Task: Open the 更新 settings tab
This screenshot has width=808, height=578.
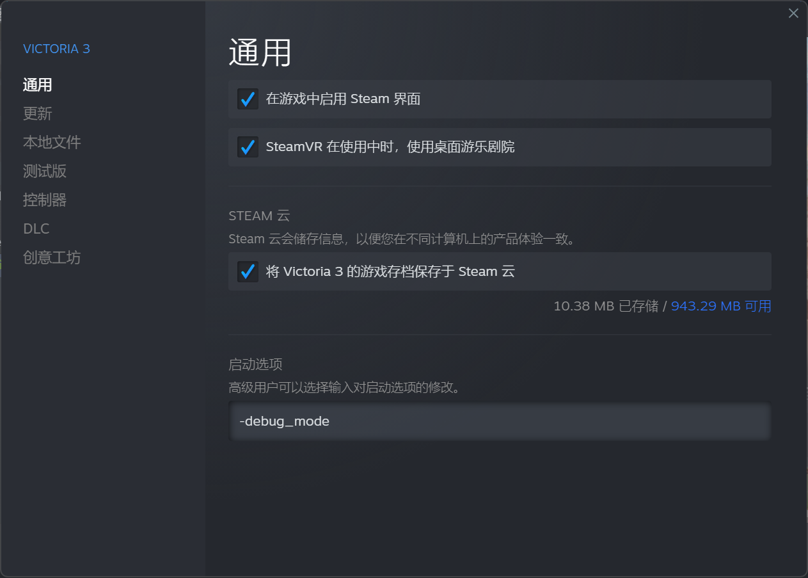Action: (38, 113)
